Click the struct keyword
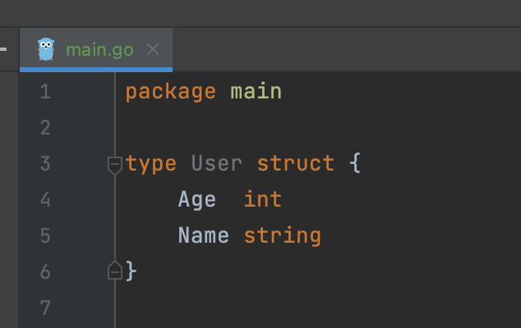 (295, 164)
